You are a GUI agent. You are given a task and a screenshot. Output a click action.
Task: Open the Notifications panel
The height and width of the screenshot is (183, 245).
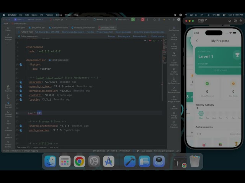[x=174, y=29]
